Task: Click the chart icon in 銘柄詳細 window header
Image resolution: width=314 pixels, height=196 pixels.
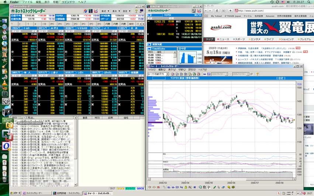Action: [x=199, y=11]
